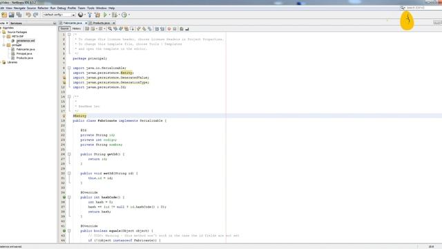Collapse the Source Packages tree node
The width and height of the screenshot is (442, 249).
tap(1, 33)
